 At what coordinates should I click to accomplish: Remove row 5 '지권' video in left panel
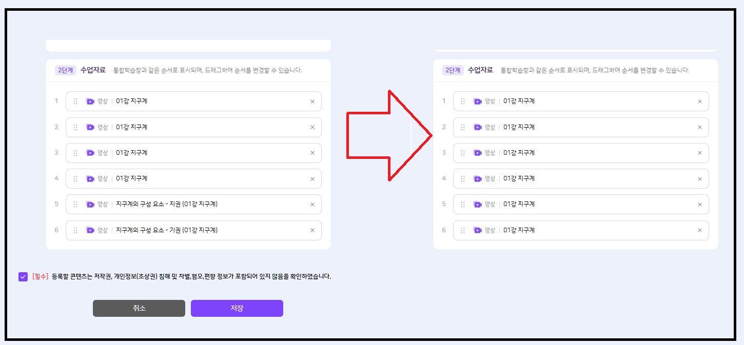[312, 205]
